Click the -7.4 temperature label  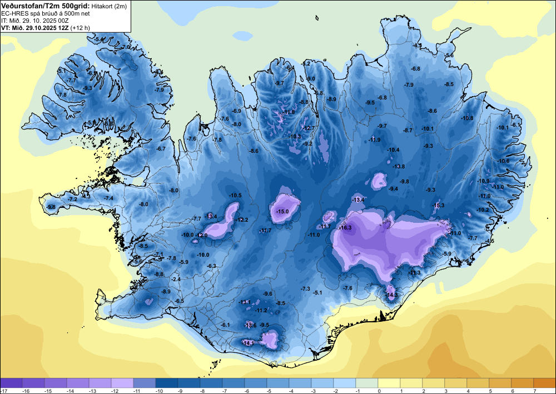(109, 198)
